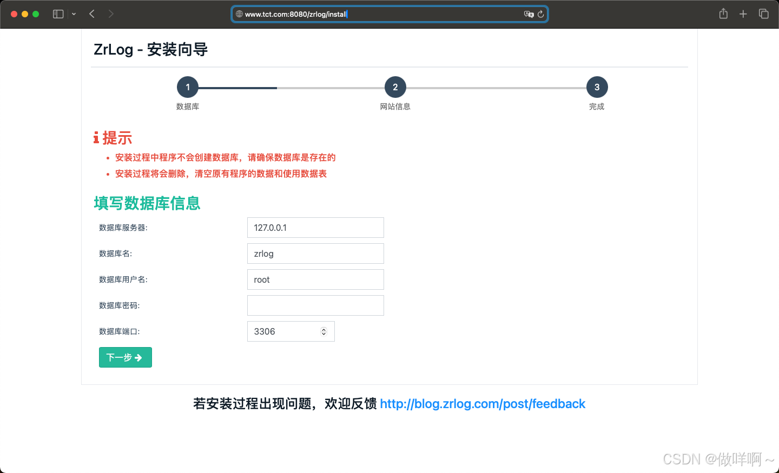Click the 数据库服务器 field with 127.0.0.1
779x473 pixels.
coord(315,228)
